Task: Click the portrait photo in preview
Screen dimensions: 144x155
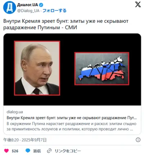Action: 37,68
